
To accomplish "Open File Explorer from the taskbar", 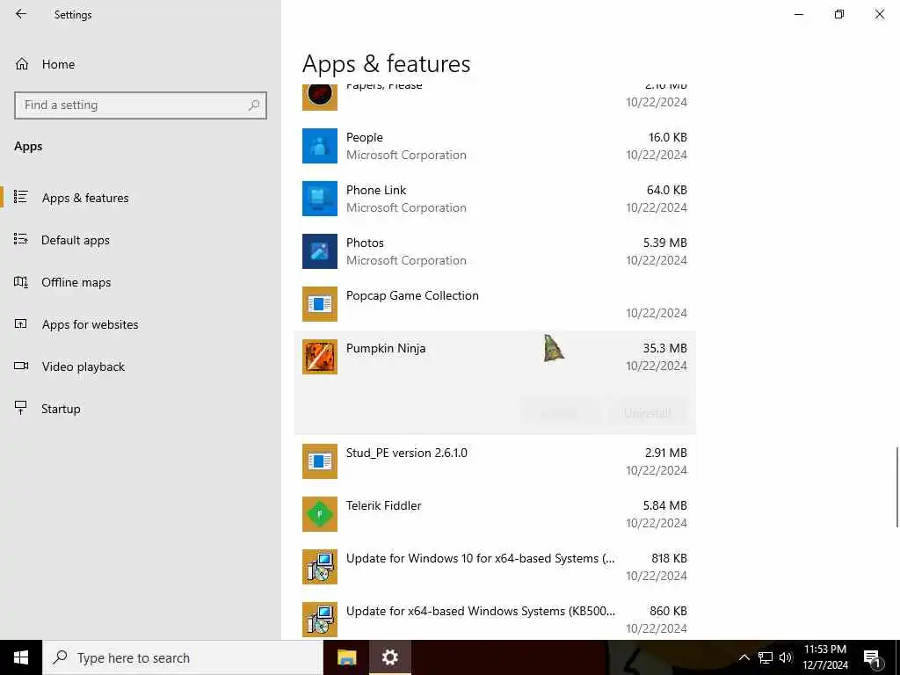I will click(x=346, y=657).
